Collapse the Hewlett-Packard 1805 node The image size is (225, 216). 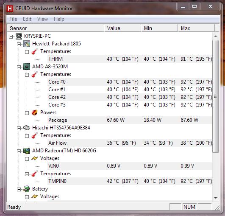point(19,44)
